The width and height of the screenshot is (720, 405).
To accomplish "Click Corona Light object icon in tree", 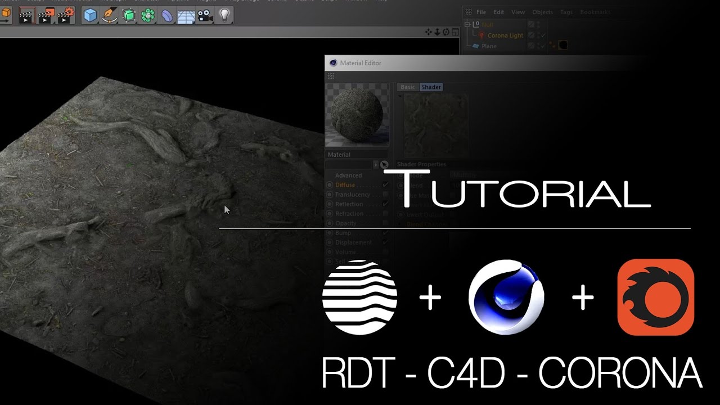I will coord(481,35).
